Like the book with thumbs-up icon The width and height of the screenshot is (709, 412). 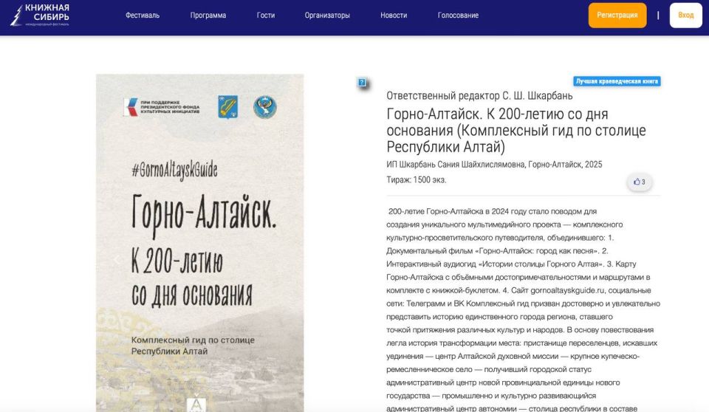click(639, 182)
